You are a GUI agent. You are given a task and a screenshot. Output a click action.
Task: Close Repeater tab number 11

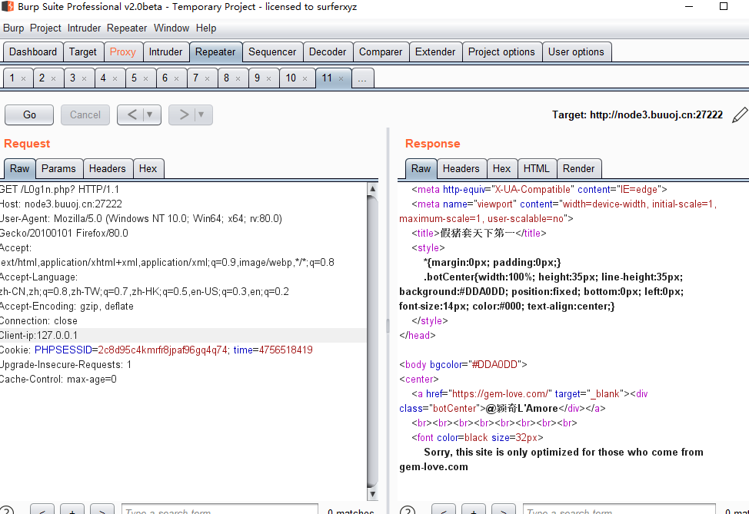[x=341, y=78]
